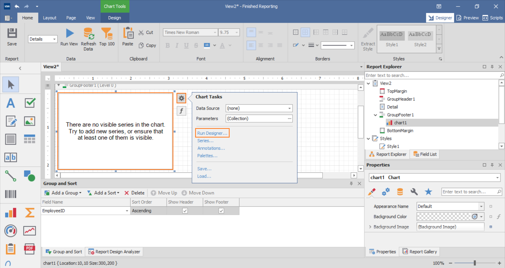Pick the Line control in the toolbox
Screen dimensions: 505x268
[11, 176]
